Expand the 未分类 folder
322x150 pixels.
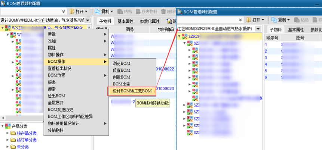pos(7,147)
